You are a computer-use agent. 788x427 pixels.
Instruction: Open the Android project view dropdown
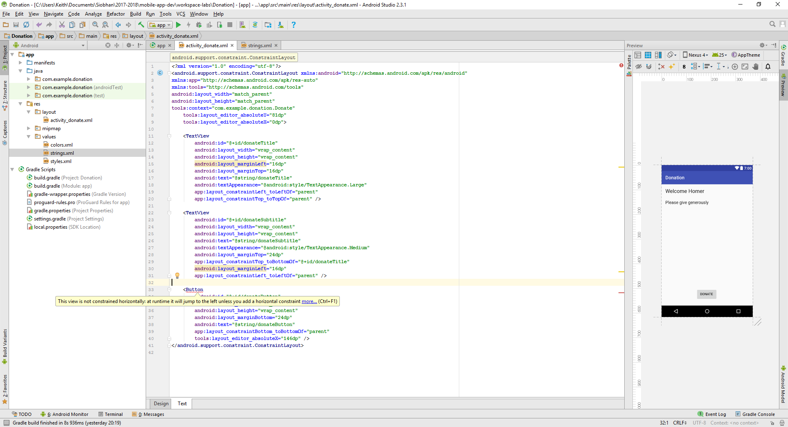[49, 45]
